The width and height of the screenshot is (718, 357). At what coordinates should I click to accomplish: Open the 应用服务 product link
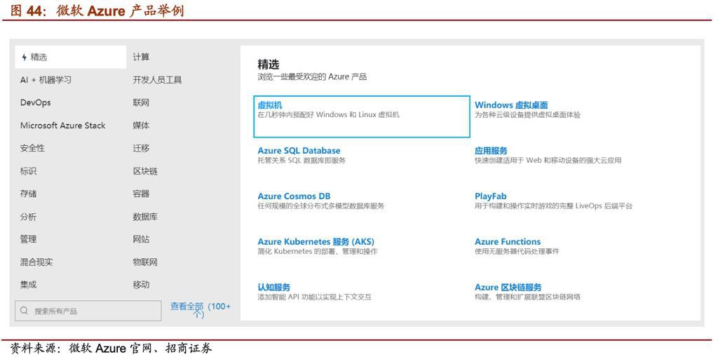491,151
